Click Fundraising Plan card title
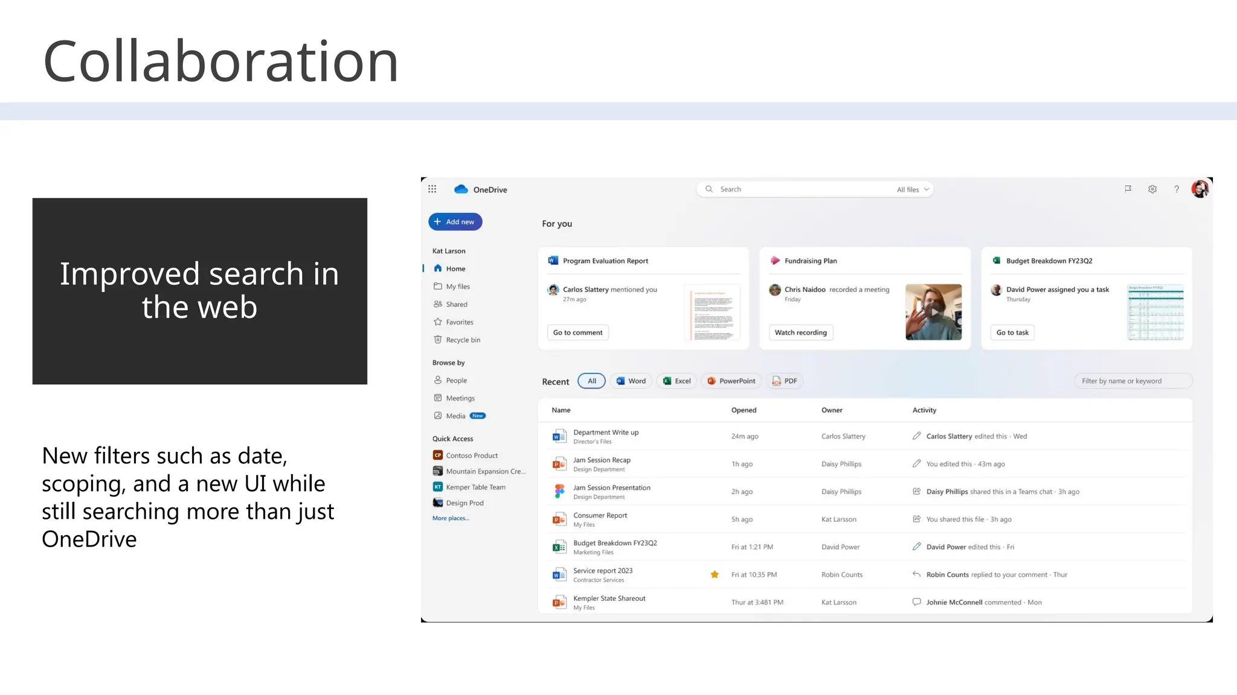 811,261
